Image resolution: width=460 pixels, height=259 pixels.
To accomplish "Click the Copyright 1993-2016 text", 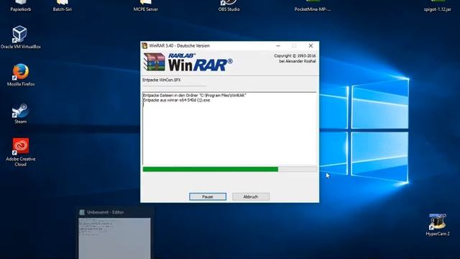I will pyautogui.click(x=295, y=56).
